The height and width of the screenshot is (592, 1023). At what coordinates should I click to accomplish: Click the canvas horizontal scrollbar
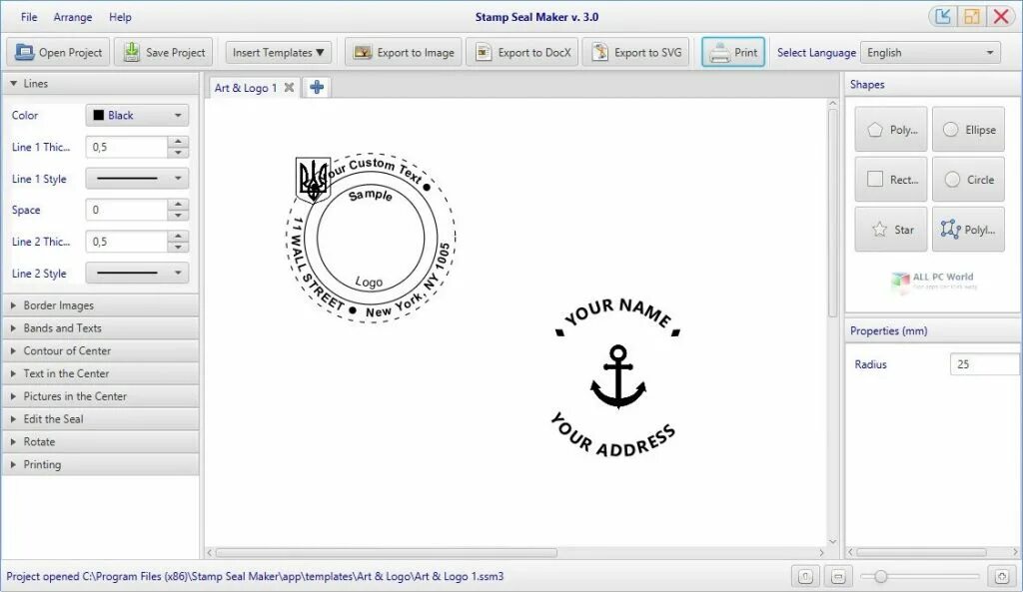[387, 552]
